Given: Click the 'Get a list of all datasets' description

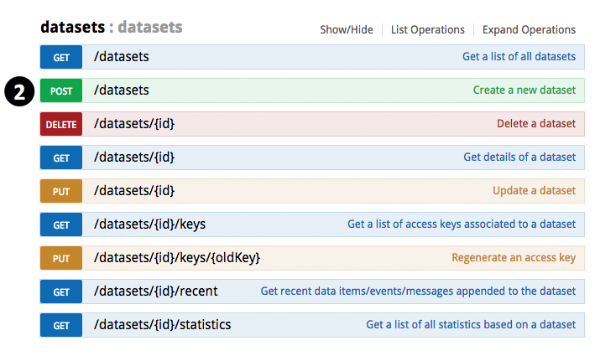Looking at the screenshot, I should [x=519, y=57].
